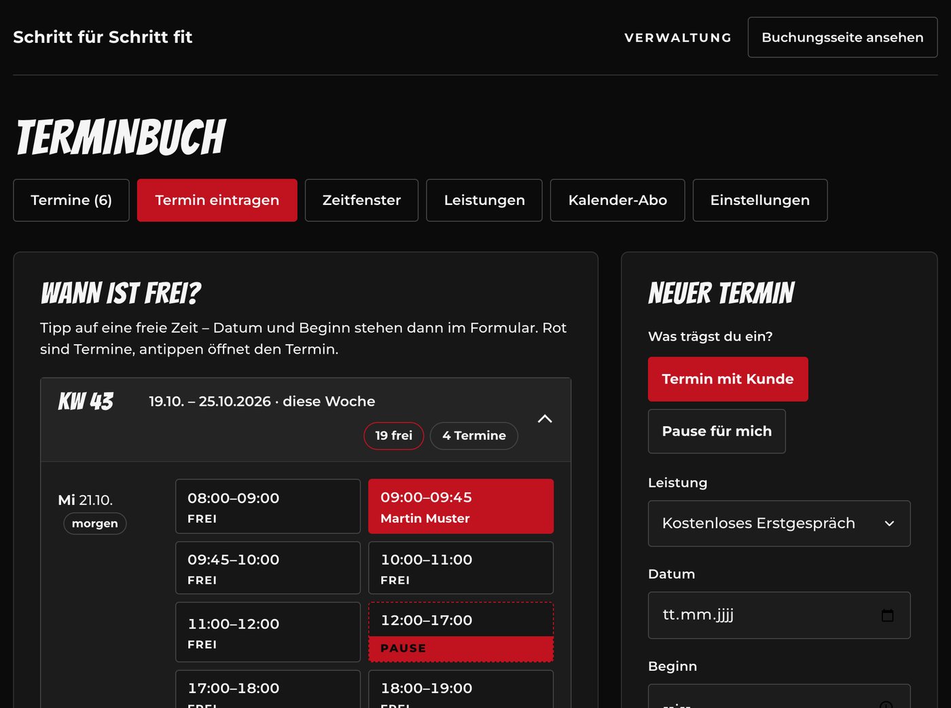Open the site title 'Schritt für Schritt fit'
951x708 pixels.
point(103,37)
